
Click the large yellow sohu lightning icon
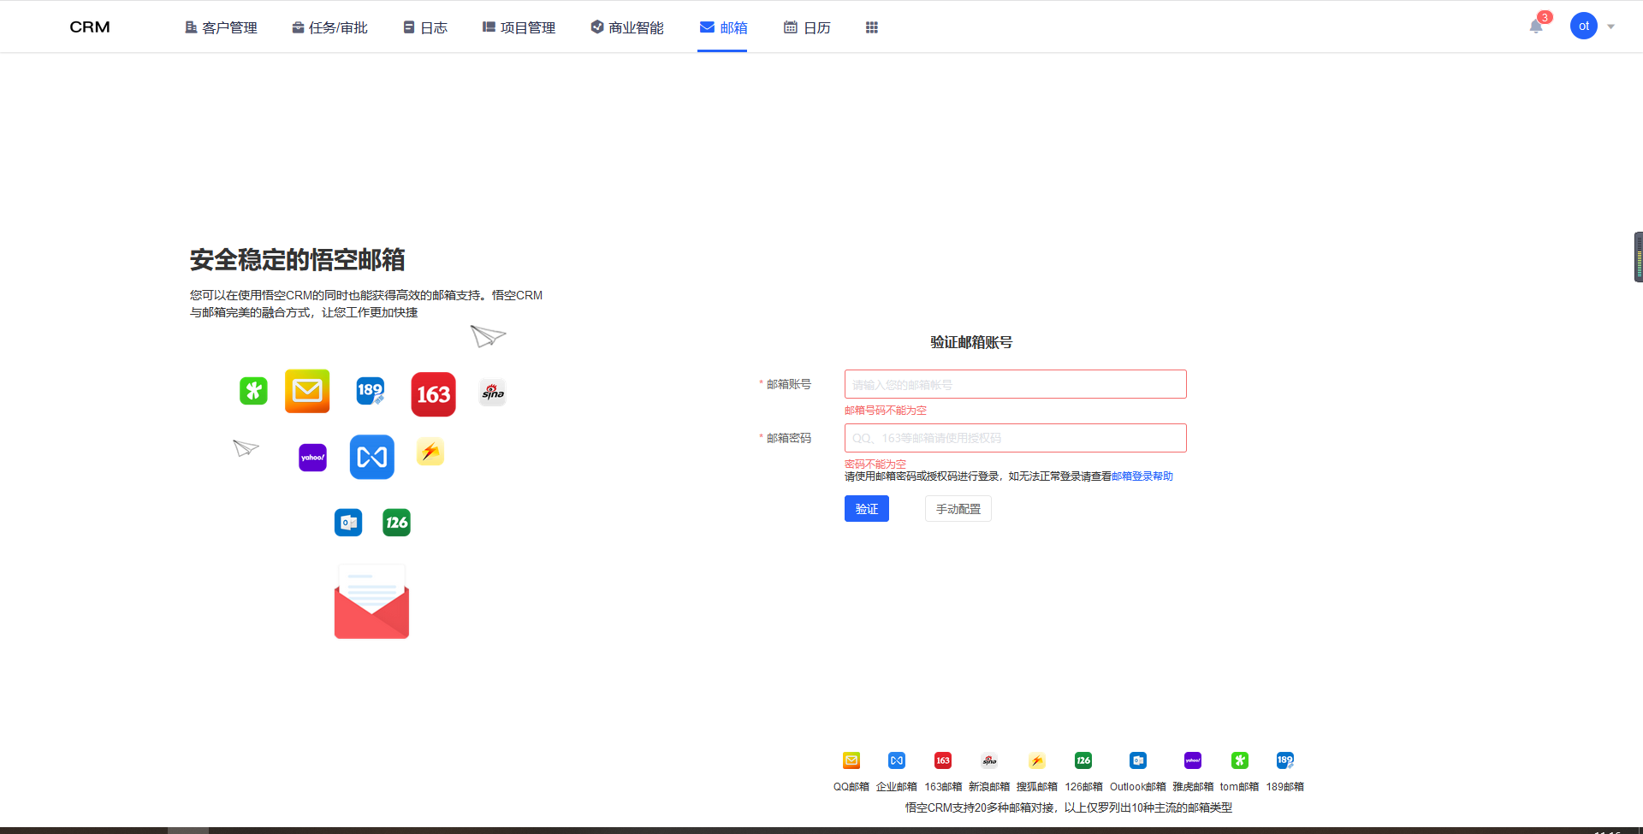(430, 452)
